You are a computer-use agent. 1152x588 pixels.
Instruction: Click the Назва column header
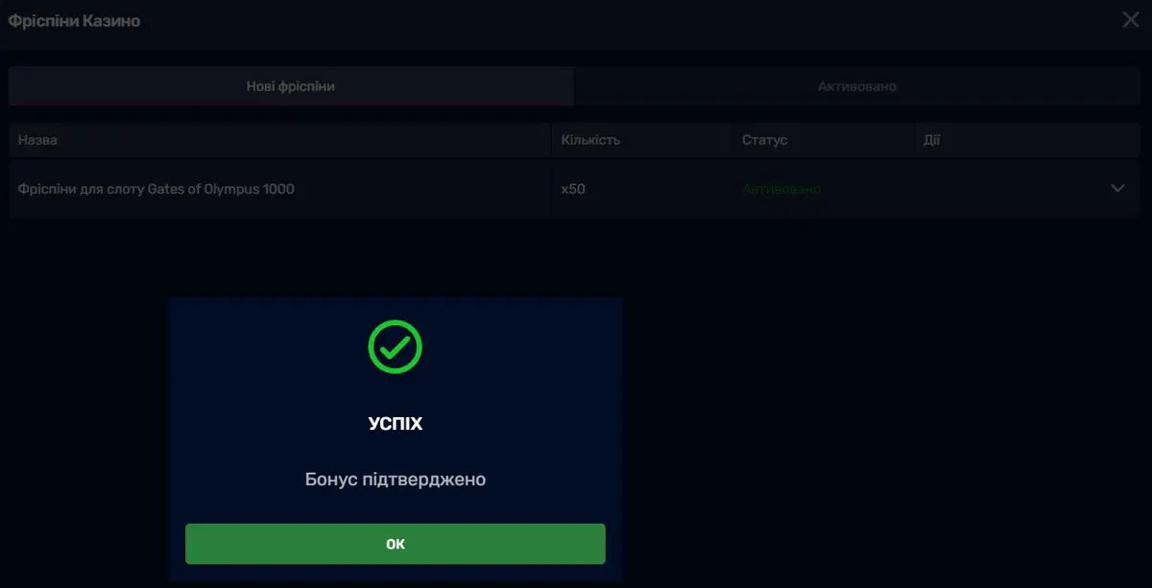(x=37, y=140)
